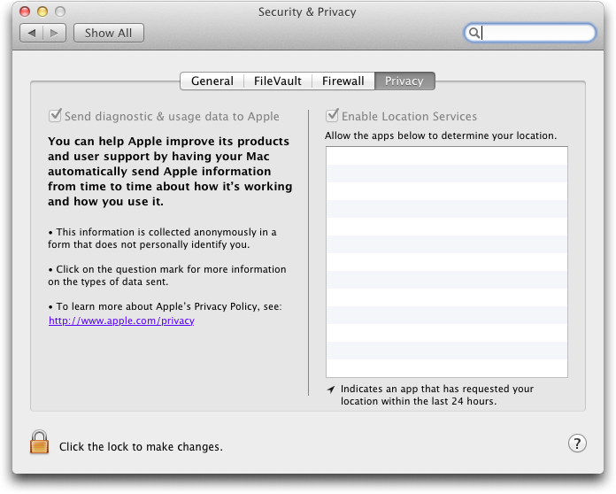Click the lock icon to make changes
The height and width of the screenshot is (494, 616).
coord(39,442)
